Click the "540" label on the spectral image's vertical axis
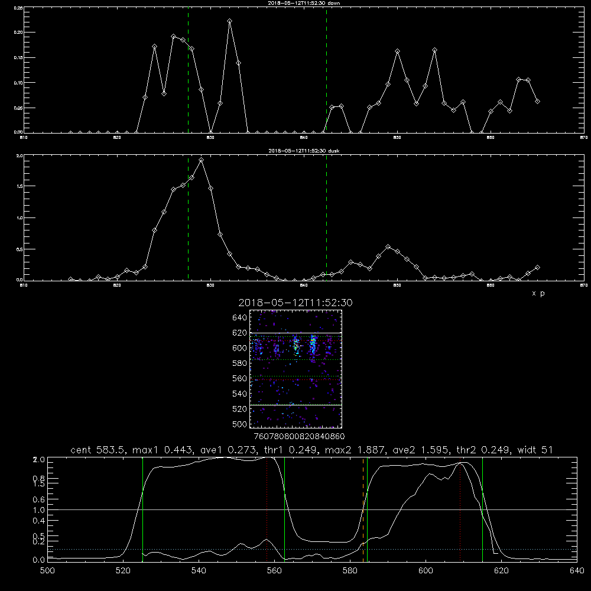 (240, 394)
